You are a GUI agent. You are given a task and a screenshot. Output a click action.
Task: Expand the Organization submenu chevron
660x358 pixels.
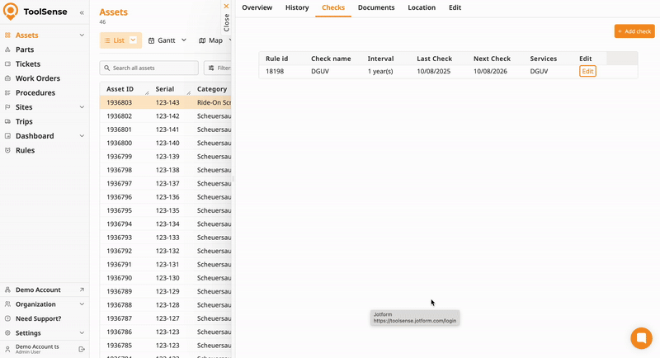point(82,304)
